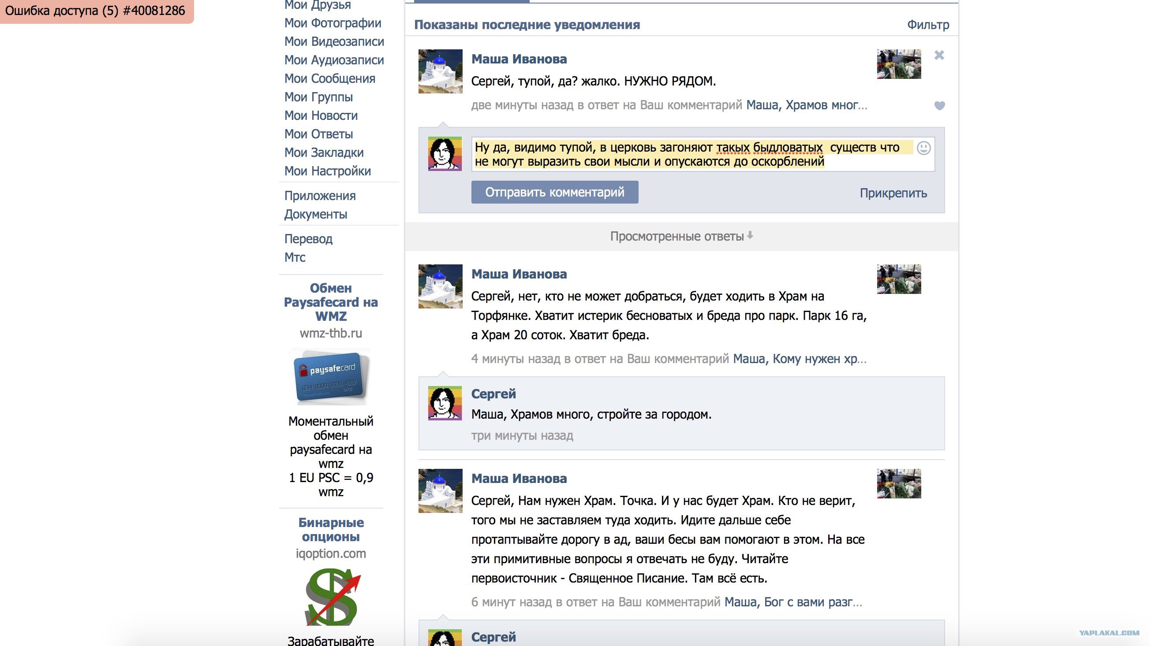The height and width of the screenshot is (646, 1151).
Task: Click the 'Показаны последние уведомления' heading
Action: (x=527, y=25)
